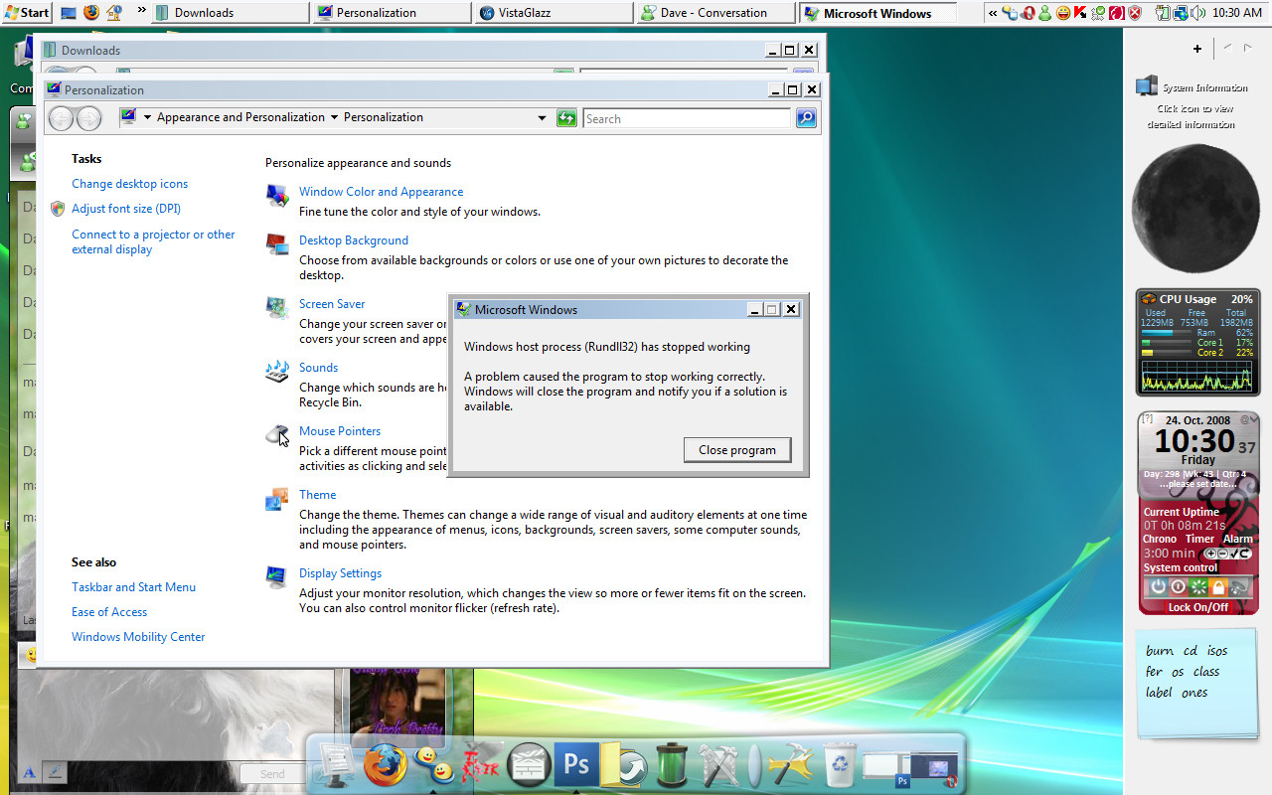Expand the quick launch overflow chevron
1272x795 pixels.
pyautogui.click(x=141, y=12)
